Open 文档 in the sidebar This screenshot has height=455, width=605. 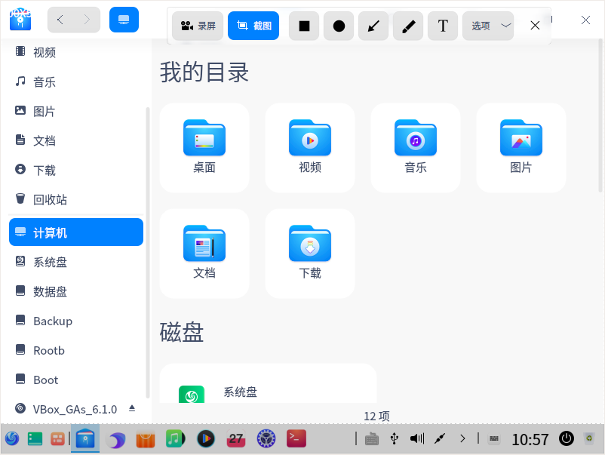coord(76,140)
